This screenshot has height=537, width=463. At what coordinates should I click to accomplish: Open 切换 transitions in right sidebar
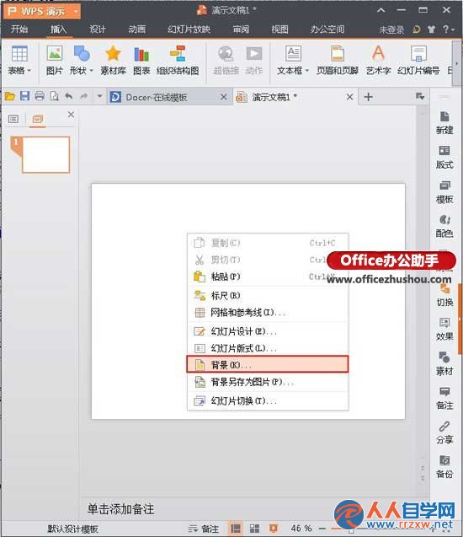(444, 295)
